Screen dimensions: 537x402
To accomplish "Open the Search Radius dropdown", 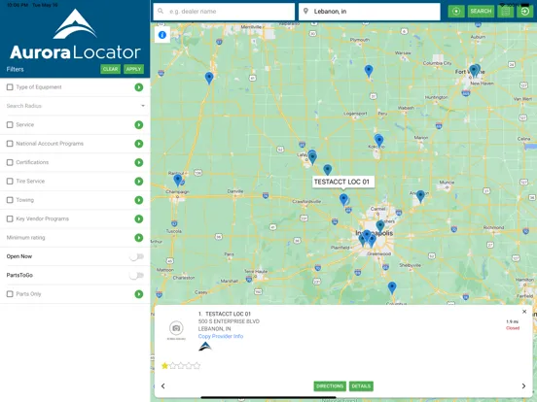I will click(x=75, y=106).
